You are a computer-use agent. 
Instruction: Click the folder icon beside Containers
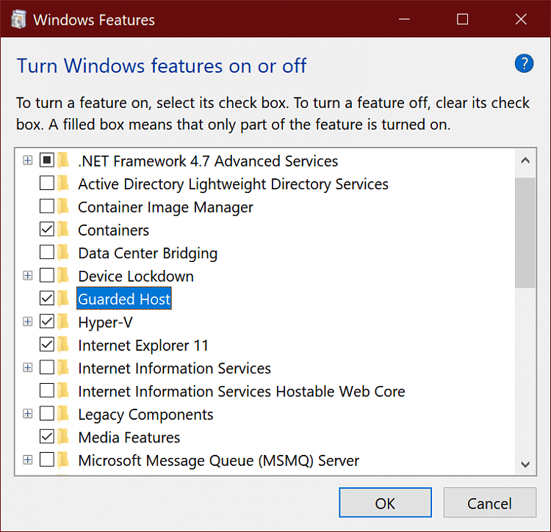tap(63, 230)
